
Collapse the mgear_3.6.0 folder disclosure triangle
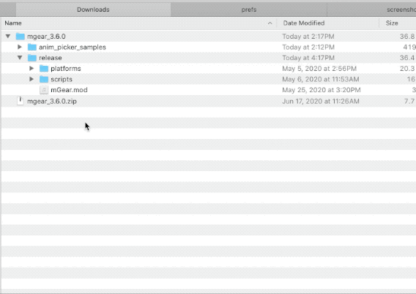pyautogui.click(x=8, y=36)
